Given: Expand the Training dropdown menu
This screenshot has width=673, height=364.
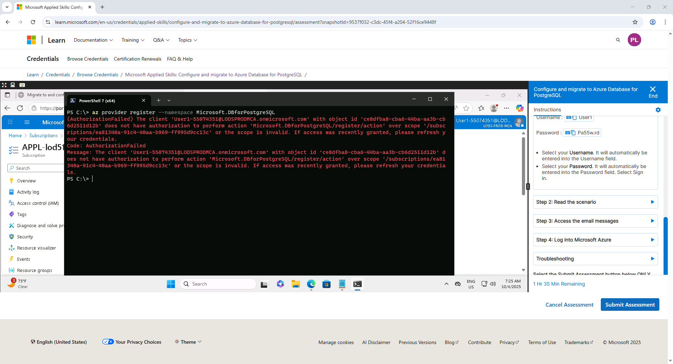Looking at the screenshot, I should pyautogui.click(x=133, y=40).
